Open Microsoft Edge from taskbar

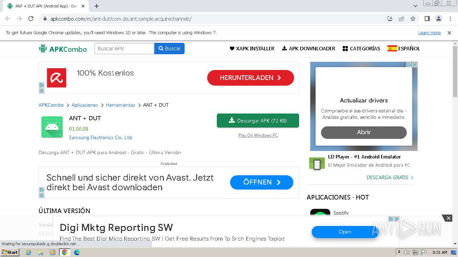click(77, 252)
